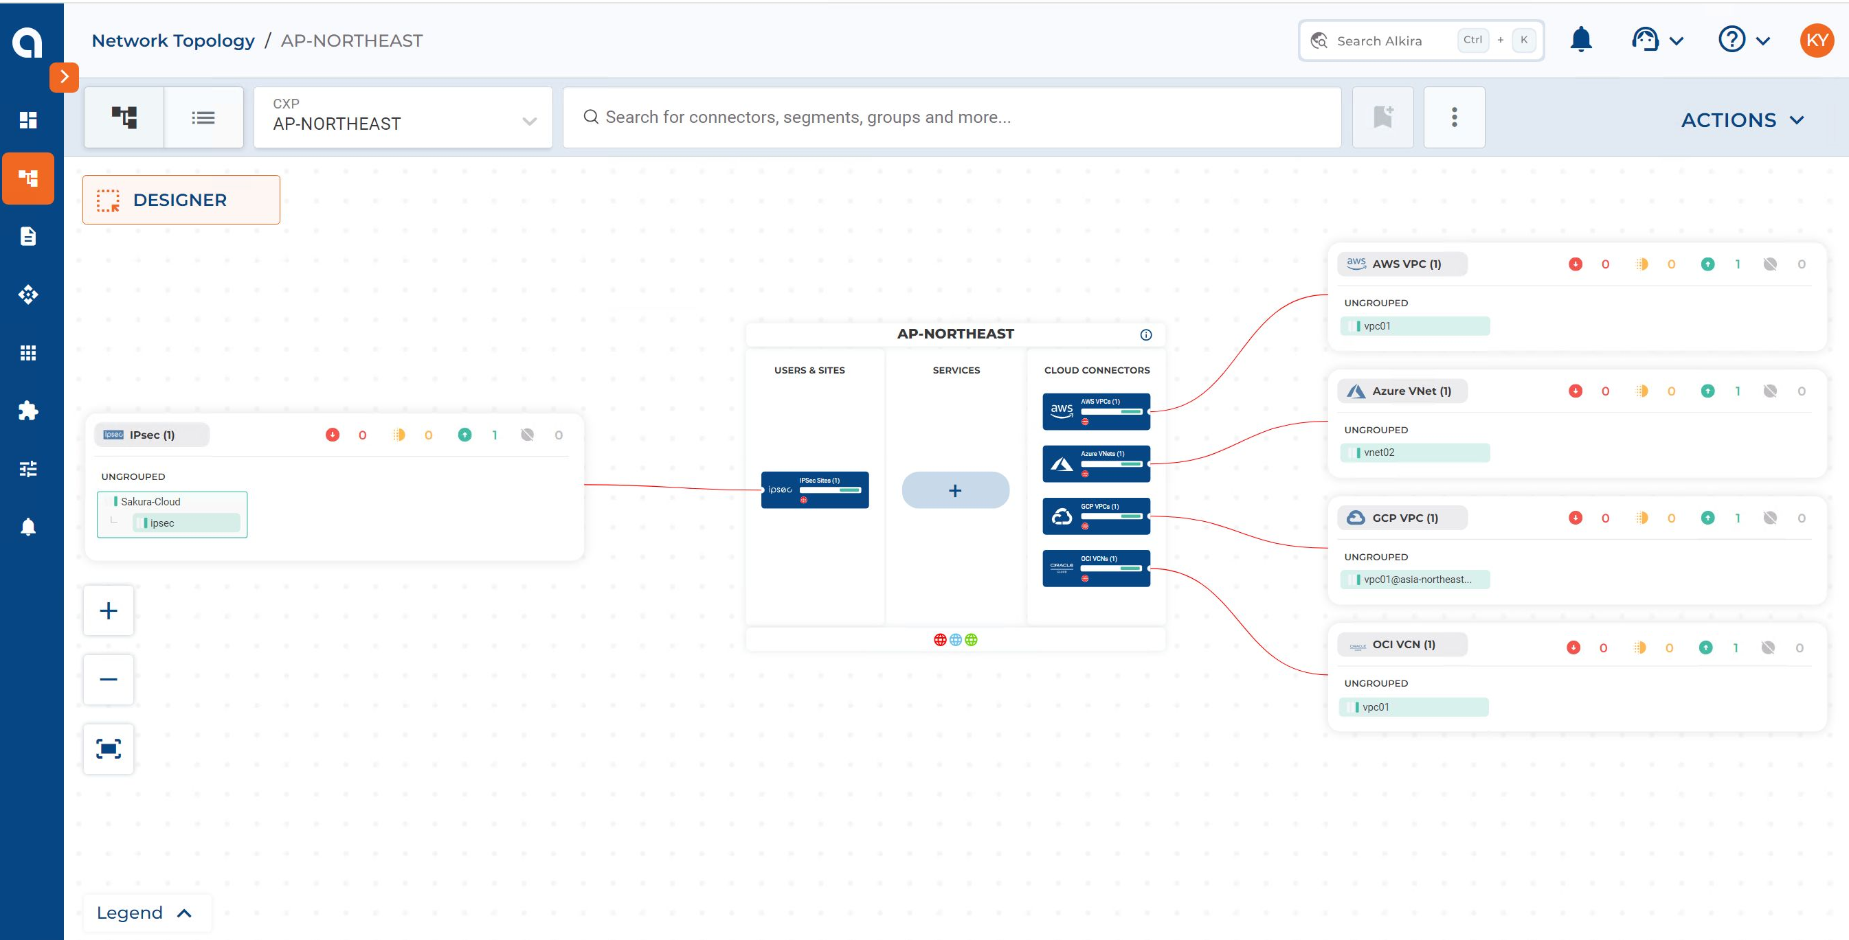Open the CXP AP-NORTHEAST dropdown
This screenshot has width=1849, height=940.
[x=403, y=117]
